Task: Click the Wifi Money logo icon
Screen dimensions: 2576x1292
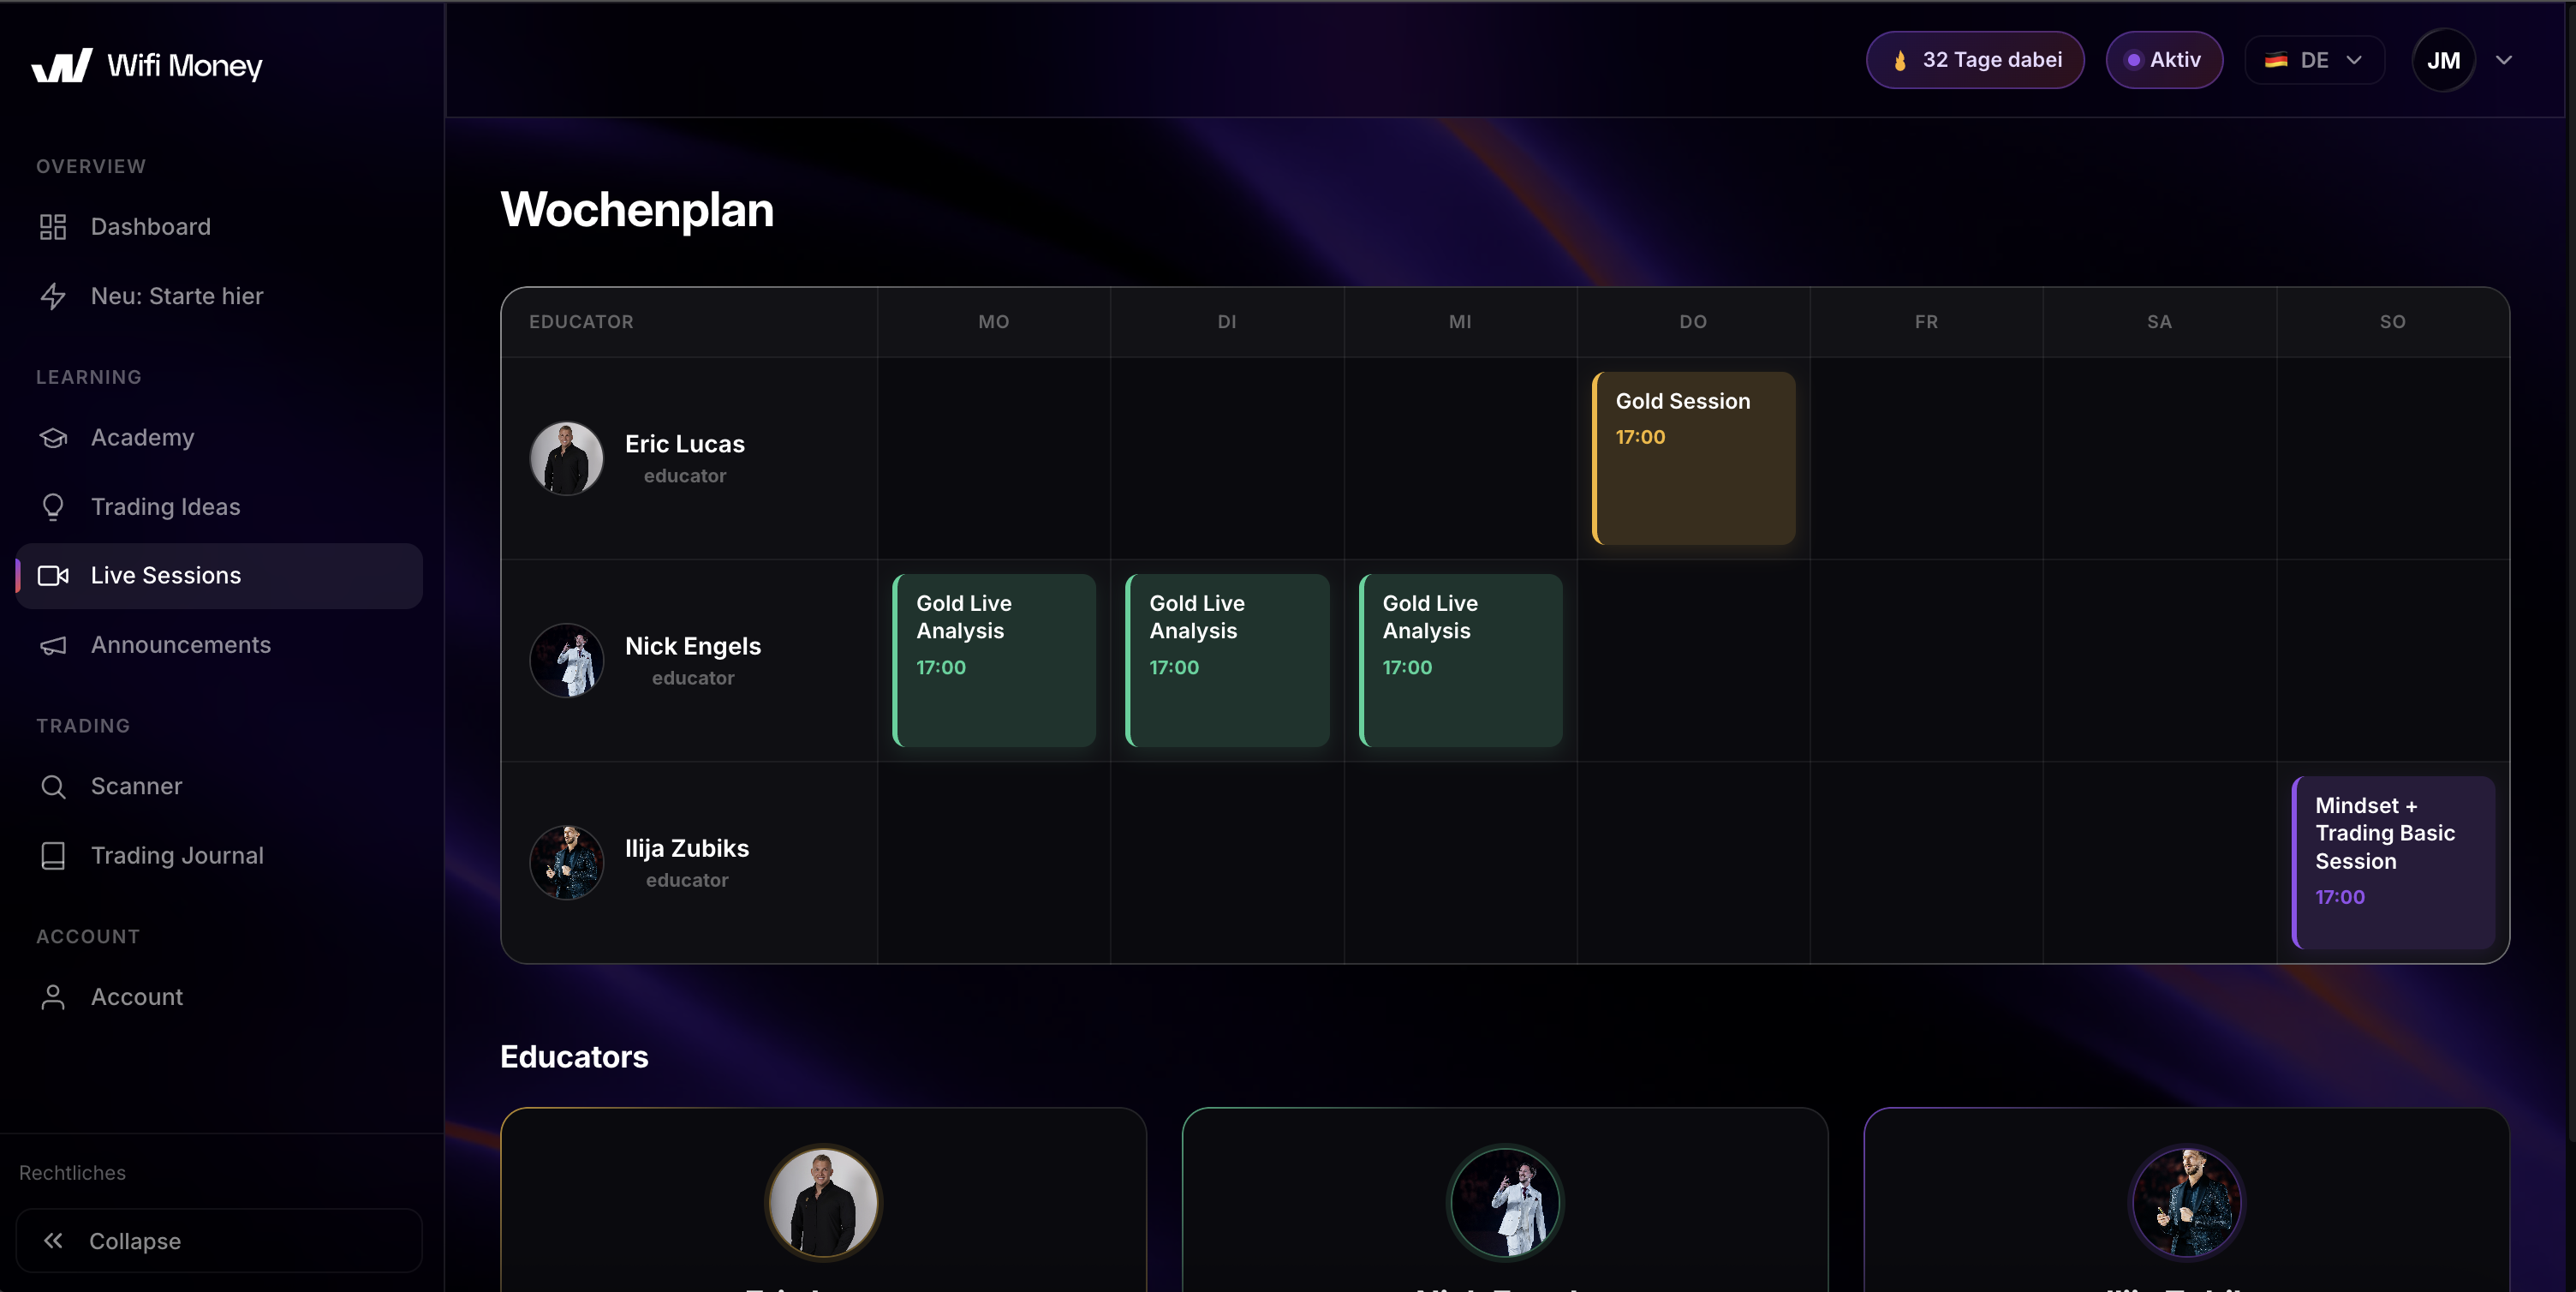Action: coord(62,65)
